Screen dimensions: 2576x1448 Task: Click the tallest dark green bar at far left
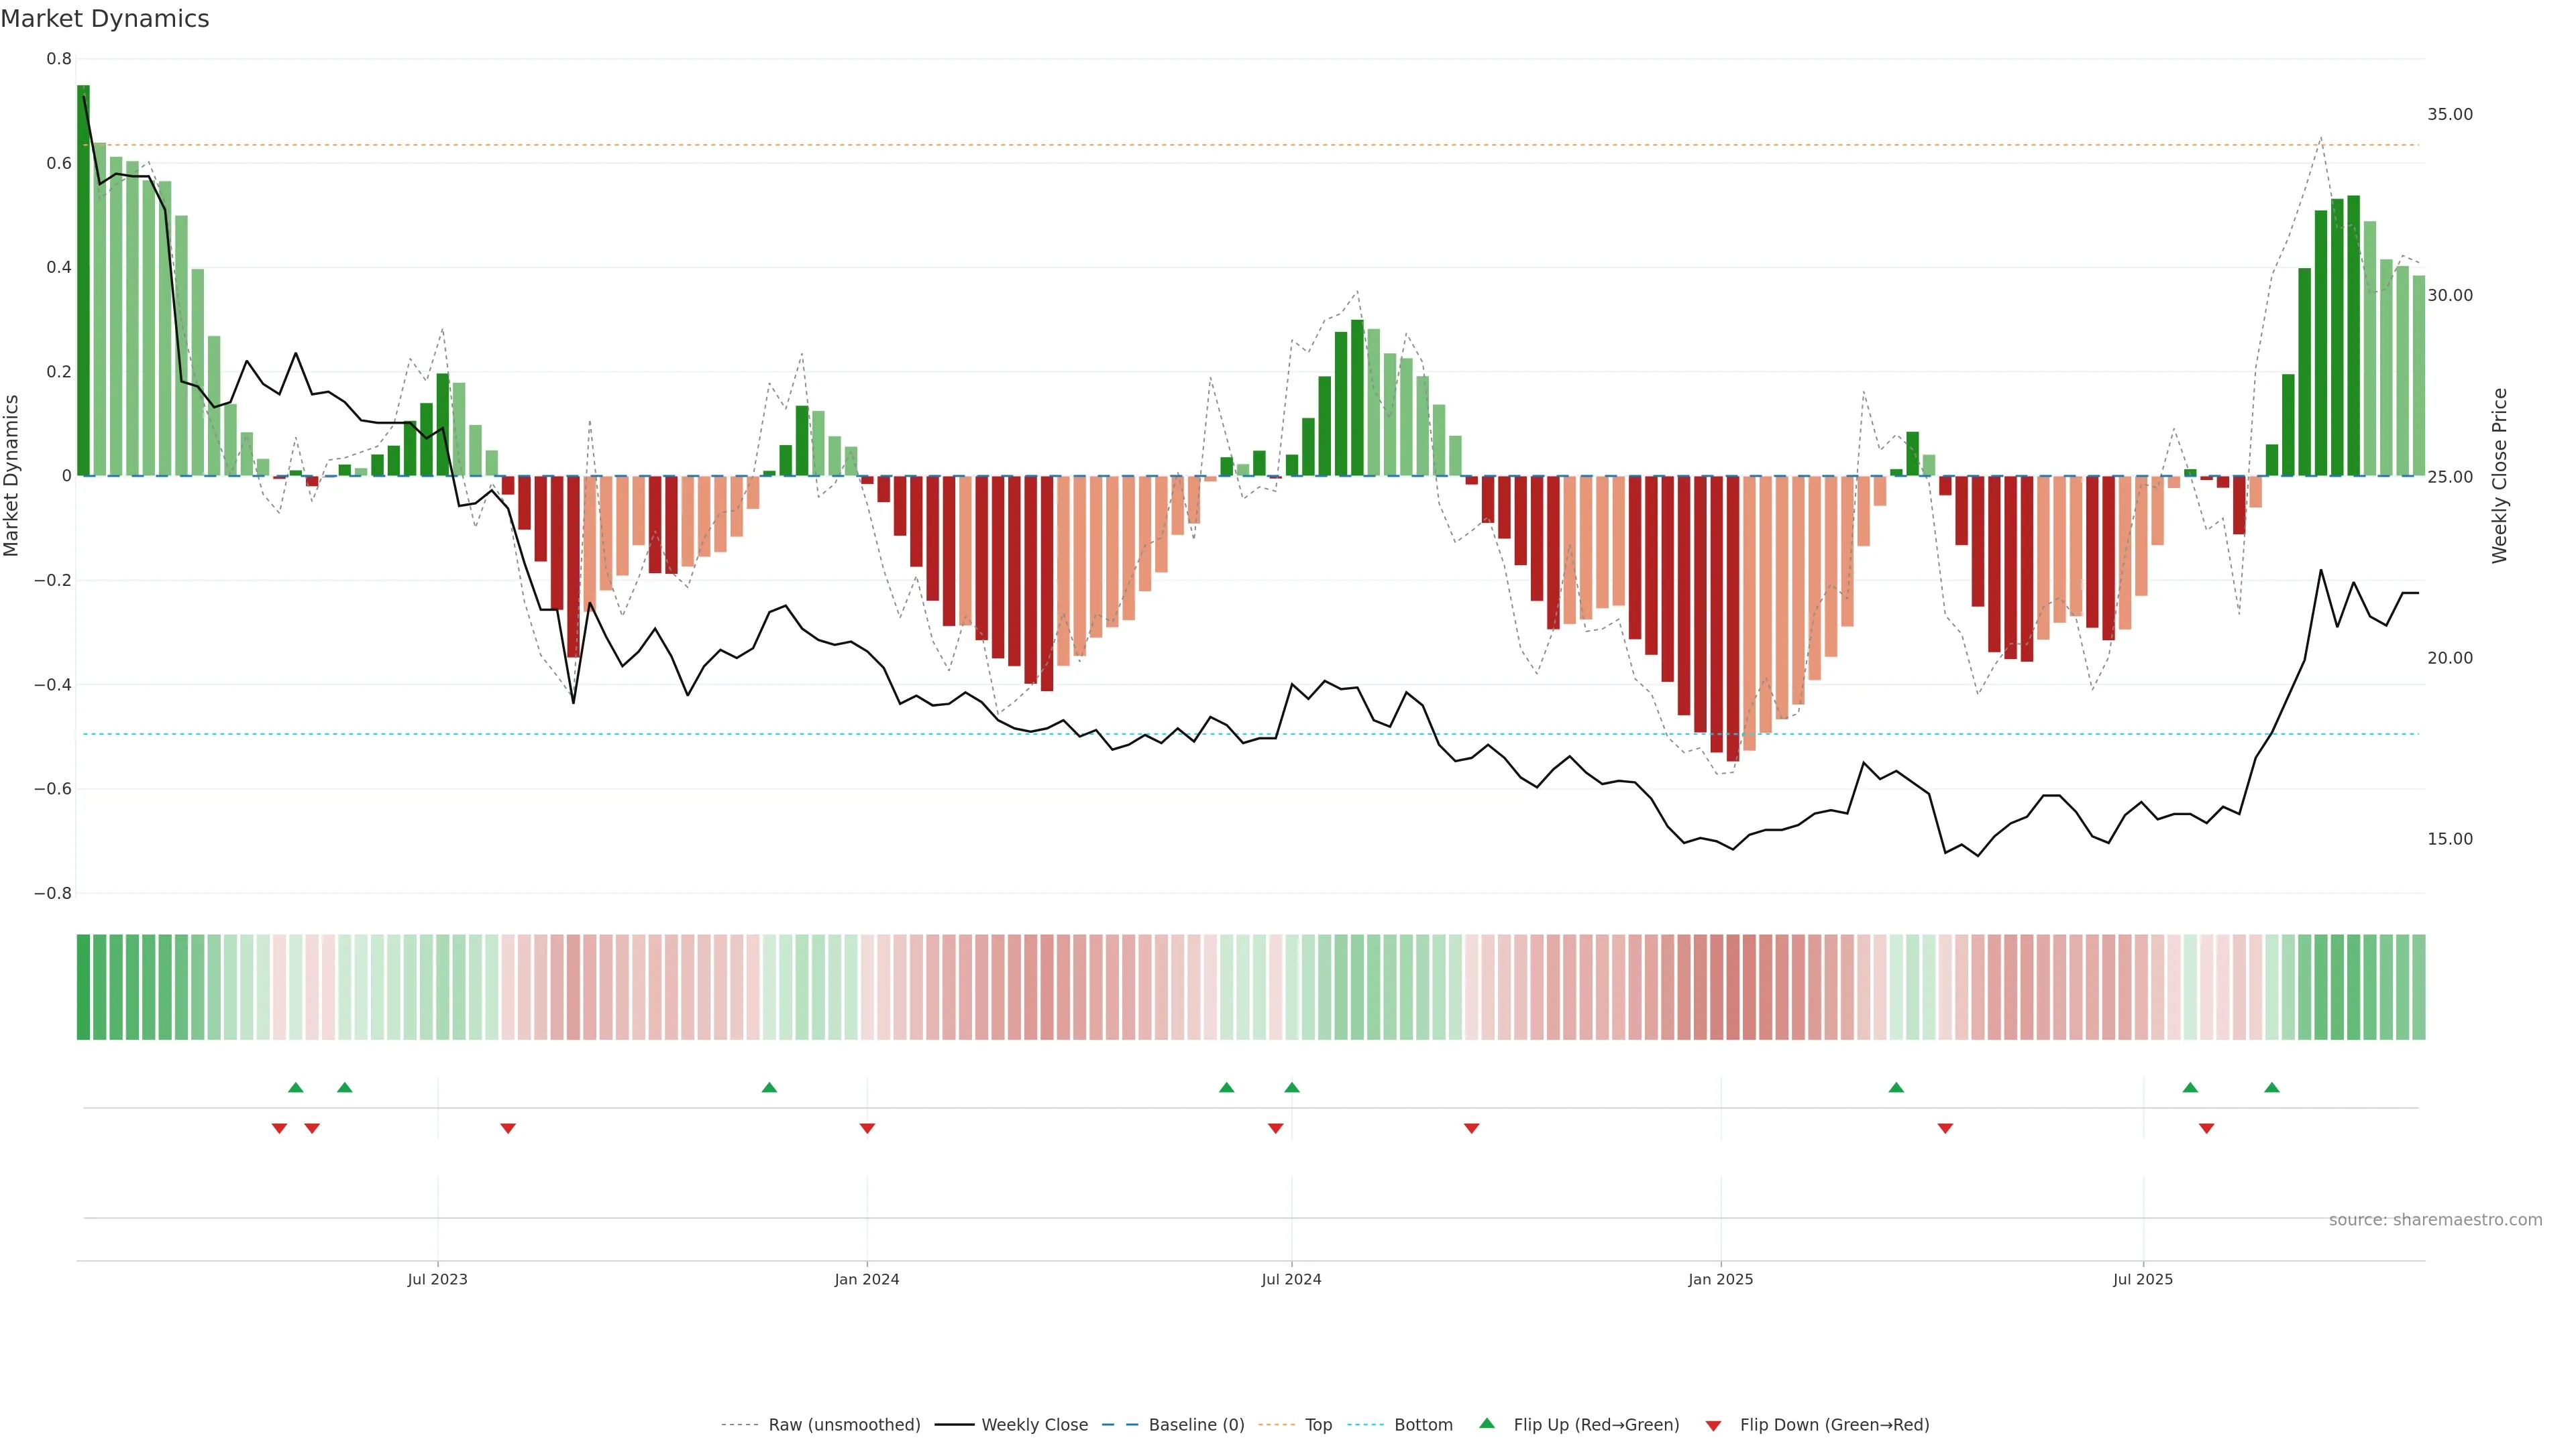point(83,280)
